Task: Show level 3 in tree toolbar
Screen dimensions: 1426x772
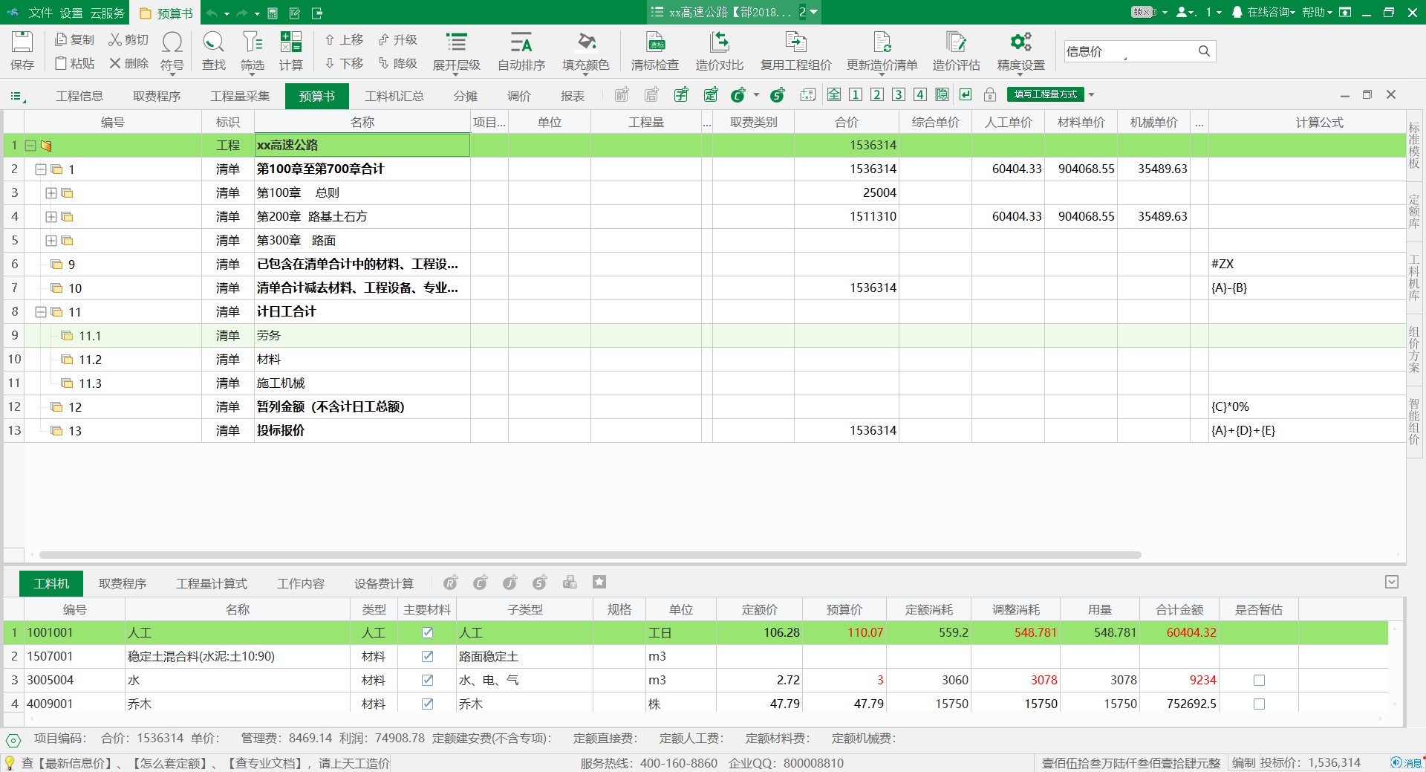Action: pyautogui.click(x=899, y=94)
